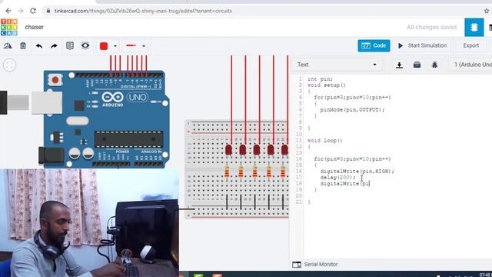Rename the design titled chaser
This screenshot has height=277, width=492.
coord(34,27)
